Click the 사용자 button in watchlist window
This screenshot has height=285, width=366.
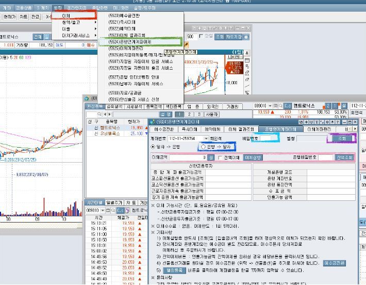(x=212, y=114)
